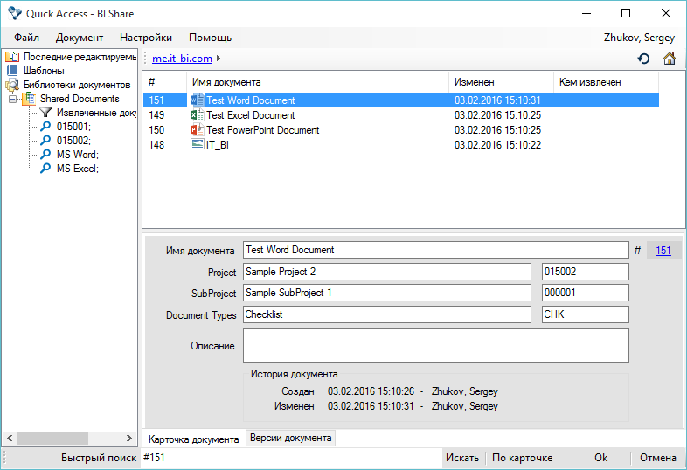
Task: Select the Test Excel Document row
Action: [401, 114]
